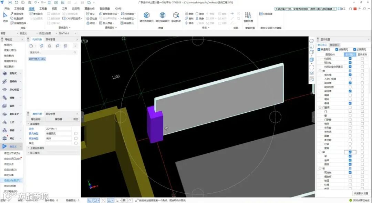Click the 旋转 rotate tool
The height and width of the screenshot is (203, 372).
point(199,14)
